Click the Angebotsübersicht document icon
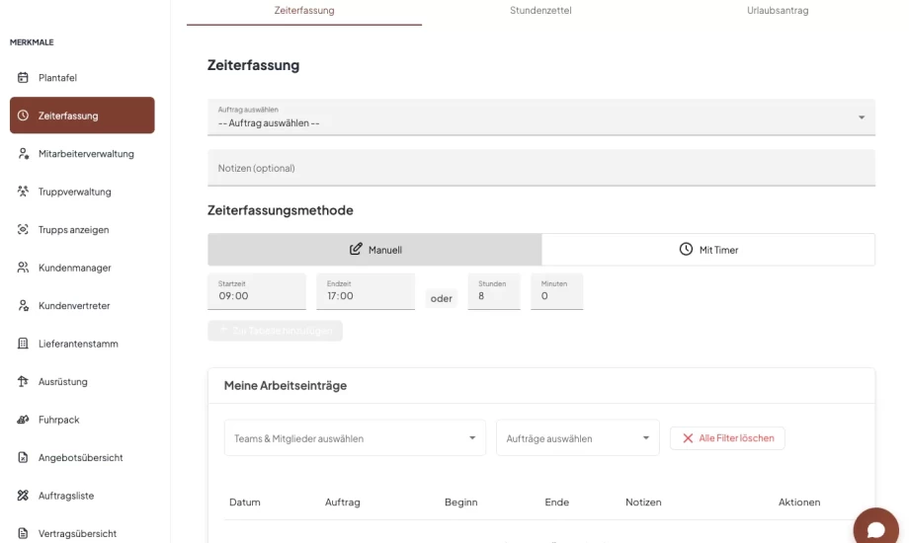Image resolution: width=909 pixels, height=543 pixels. (23, 457)
